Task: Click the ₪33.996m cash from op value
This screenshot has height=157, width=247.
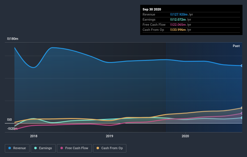Action: [x=178, y=30]
